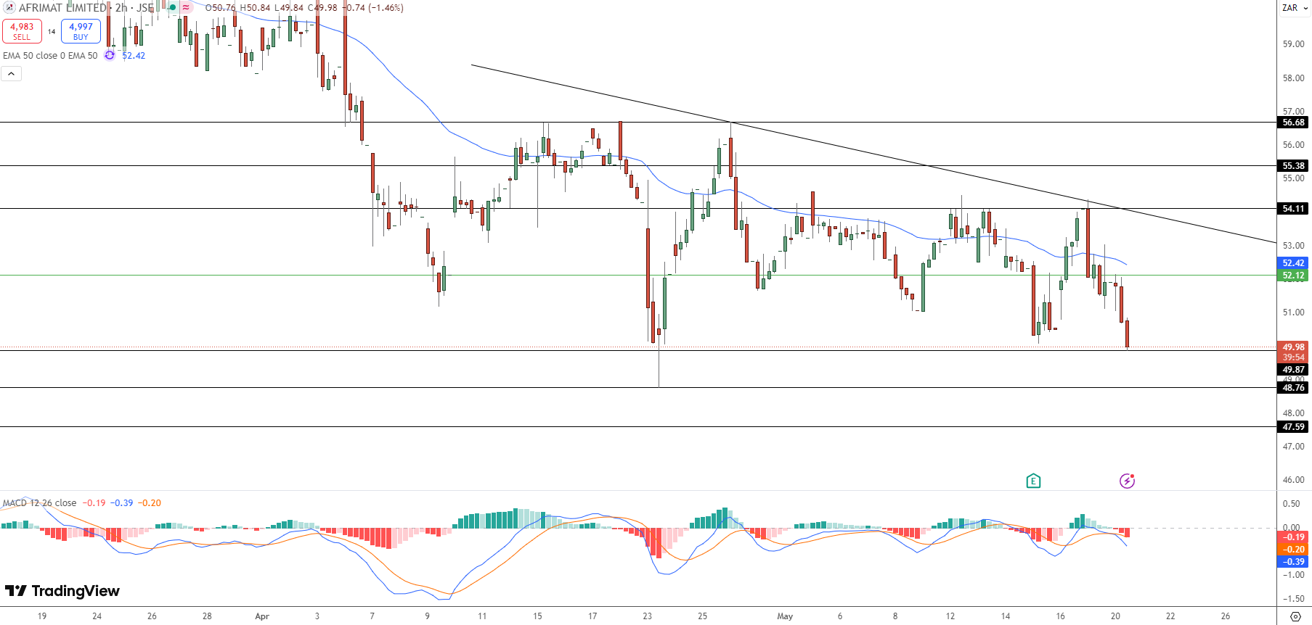Screen dimensions: 1312x625
Task: Click the green market open status dot
Action: [173, 7]
